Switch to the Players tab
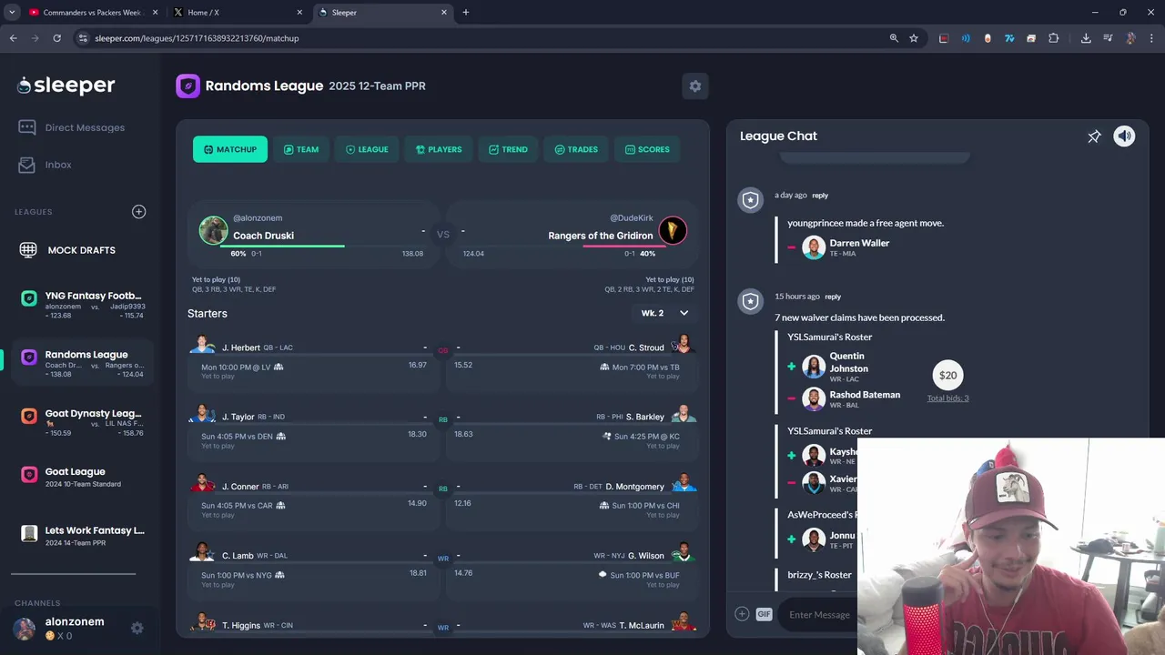Viewport: 1165px width, 655px height. [x=439, y=149]
